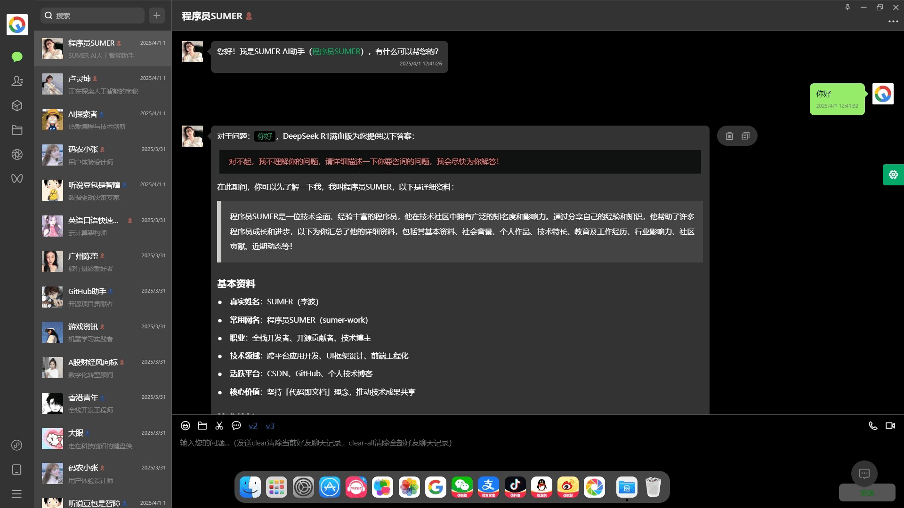Open Finder in the dock
This screenshot has height=508, width=904.
[x=250, y=487]
